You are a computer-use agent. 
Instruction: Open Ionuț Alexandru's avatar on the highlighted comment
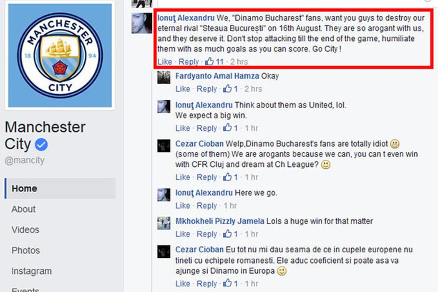pos(142,23)
